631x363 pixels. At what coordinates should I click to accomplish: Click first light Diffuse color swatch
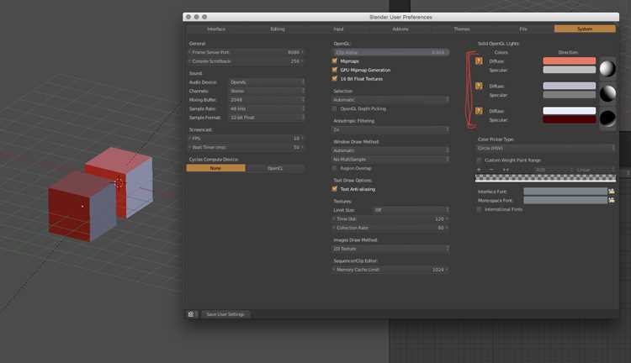(569, 60)
